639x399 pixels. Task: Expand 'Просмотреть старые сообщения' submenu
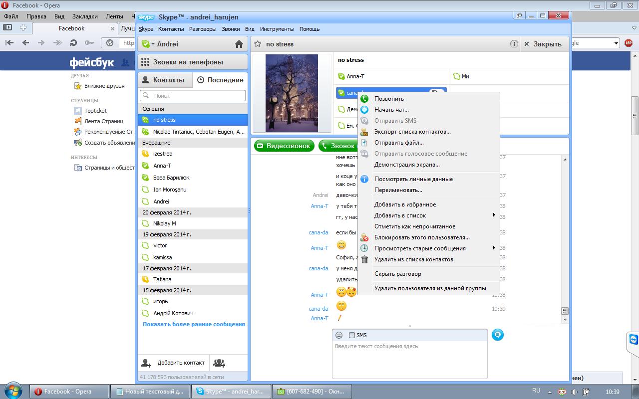point(494,248)
